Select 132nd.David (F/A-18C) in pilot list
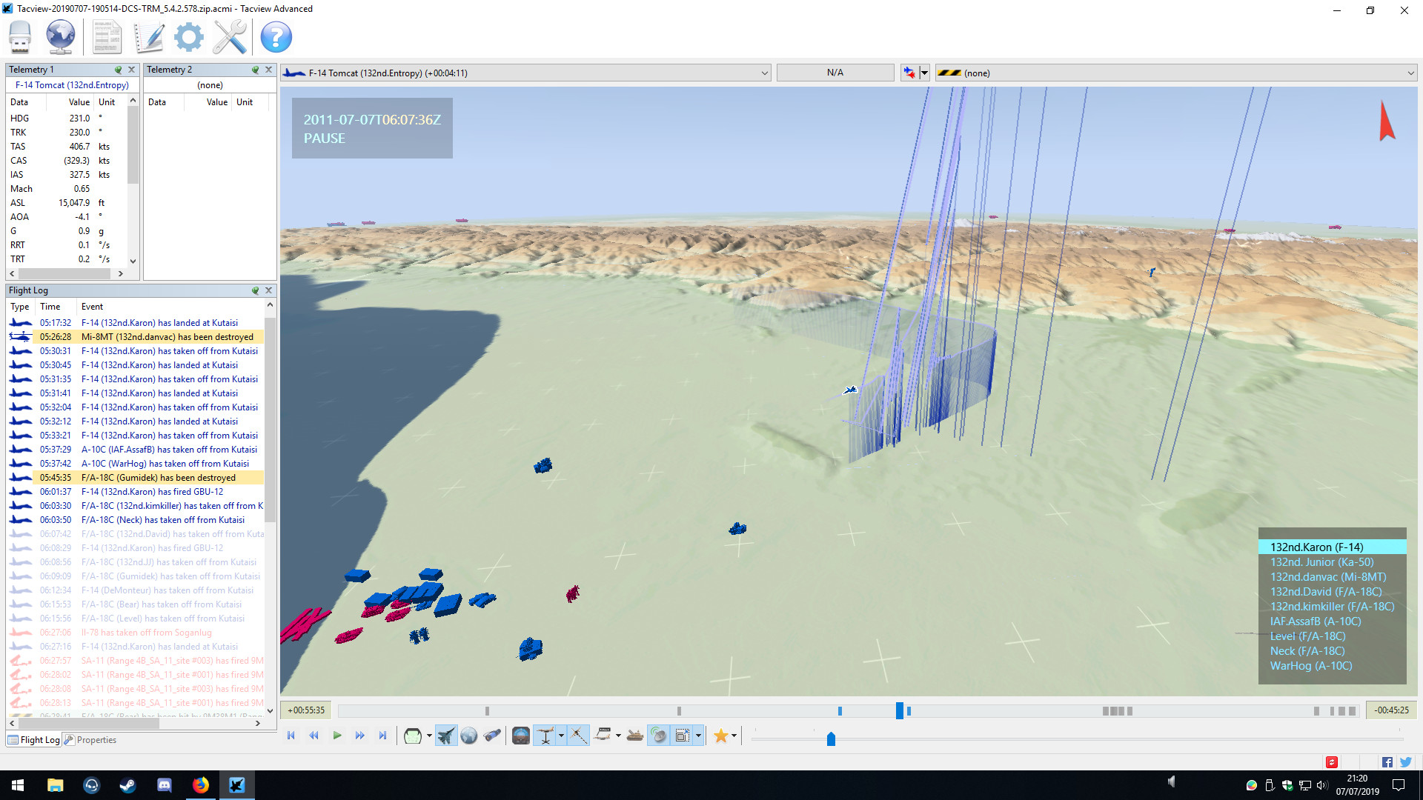The width and height of the screenshot is (1423, 800). pos(1325,592)
